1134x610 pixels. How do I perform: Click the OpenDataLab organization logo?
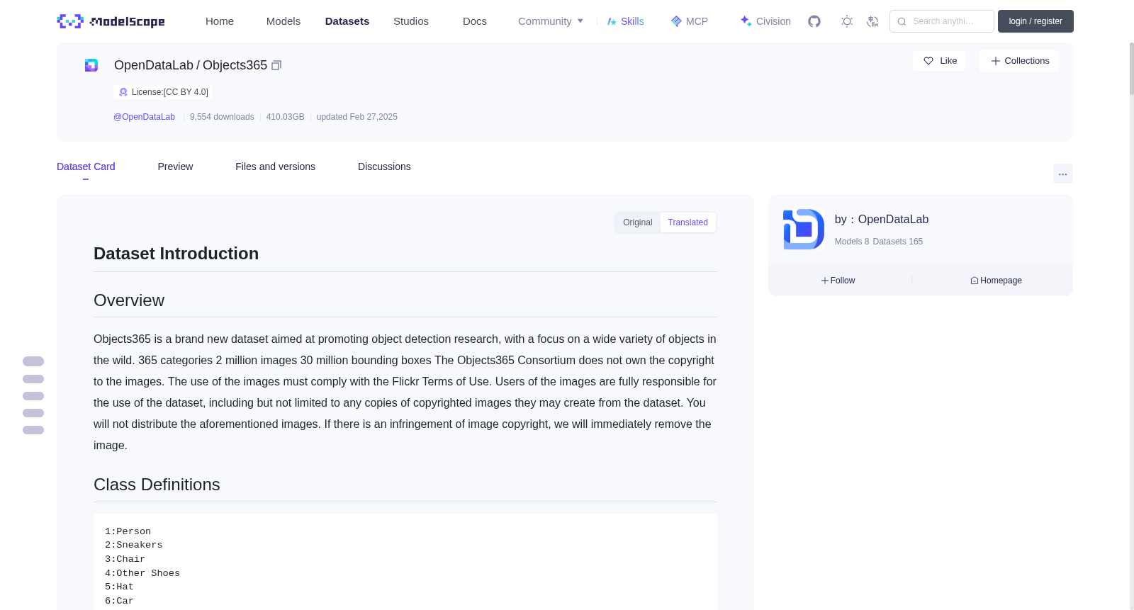click(804, 229)
